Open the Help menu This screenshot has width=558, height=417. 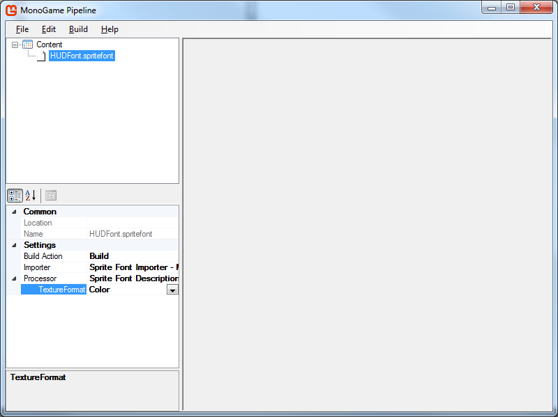[110, 29]
